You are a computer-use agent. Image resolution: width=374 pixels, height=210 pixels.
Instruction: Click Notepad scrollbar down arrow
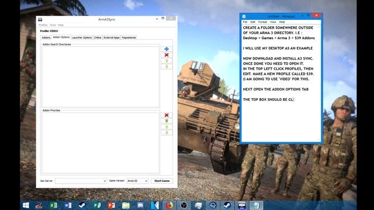[318, 140]
